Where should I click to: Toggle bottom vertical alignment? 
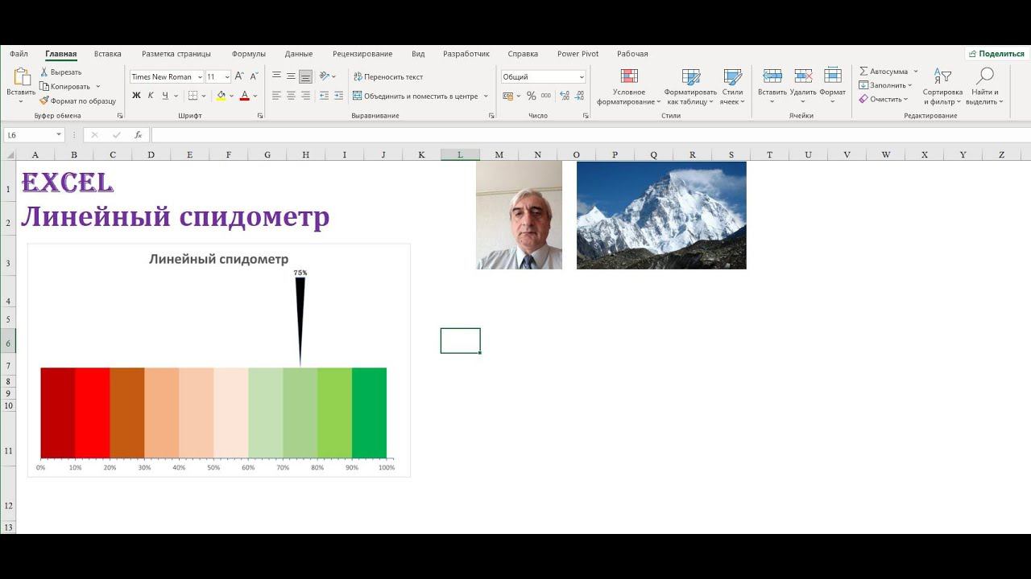[305, 76]
